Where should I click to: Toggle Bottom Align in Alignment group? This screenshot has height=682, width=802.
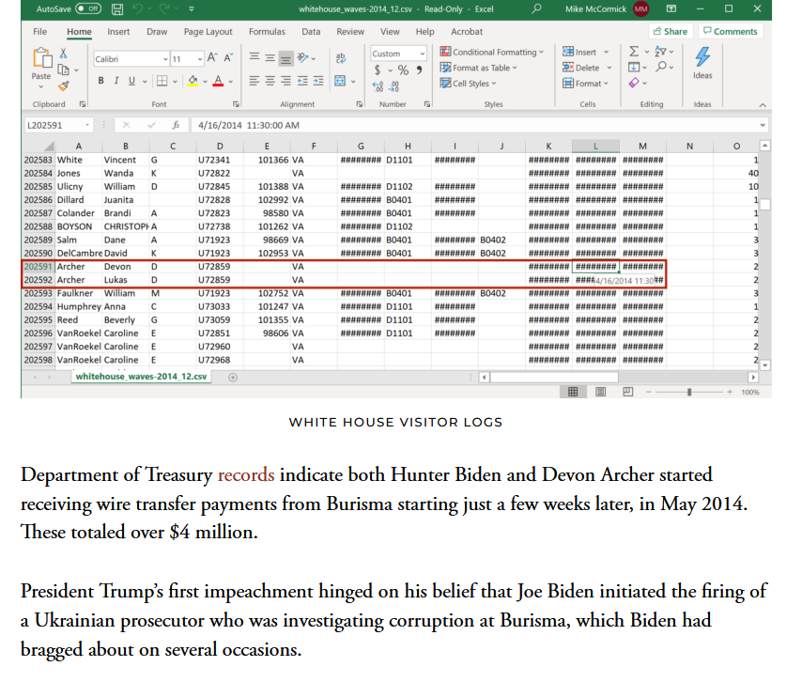[285, 58]
